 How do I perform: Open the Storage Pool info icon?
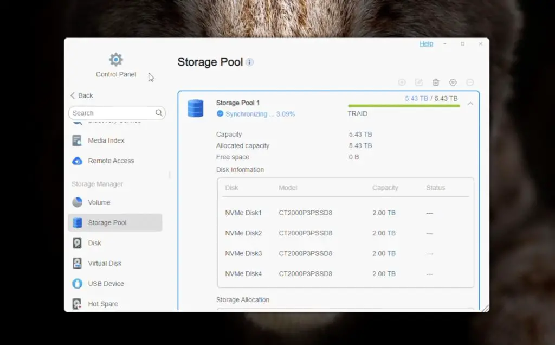tap(249, 62)
